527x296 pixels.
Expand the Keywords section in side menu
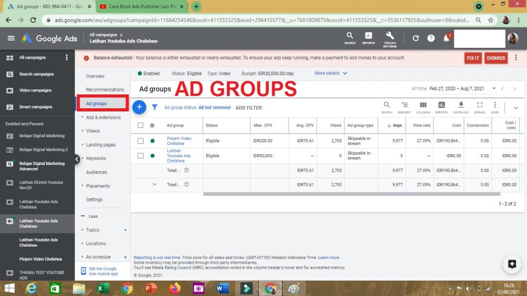96,158
